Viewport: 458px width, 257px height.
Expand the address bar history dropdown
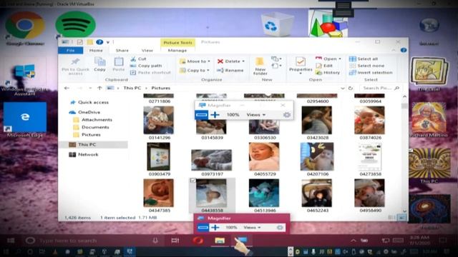tap(343, 88)
